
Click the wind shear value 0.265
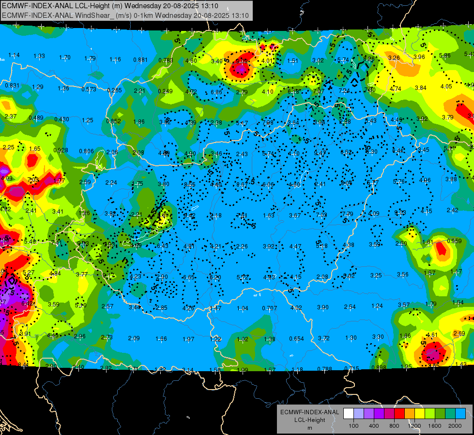(x=114, y=90)
